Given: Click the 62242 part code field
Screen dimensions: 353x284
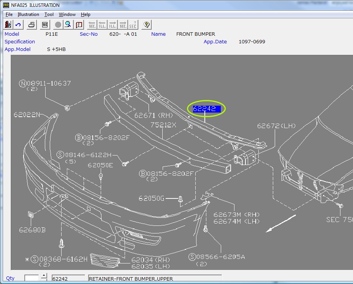Looking at the screenshot, I should tap(68, 279).
